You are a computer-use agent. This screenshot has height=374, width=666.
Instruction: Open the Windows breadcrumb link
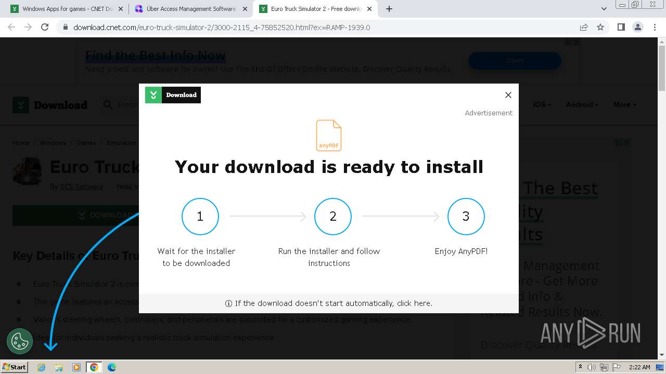click(x=53, y=143)
